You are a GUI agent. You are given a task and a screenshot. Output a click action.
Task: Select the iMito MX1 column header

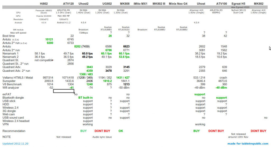click(140, 4)
